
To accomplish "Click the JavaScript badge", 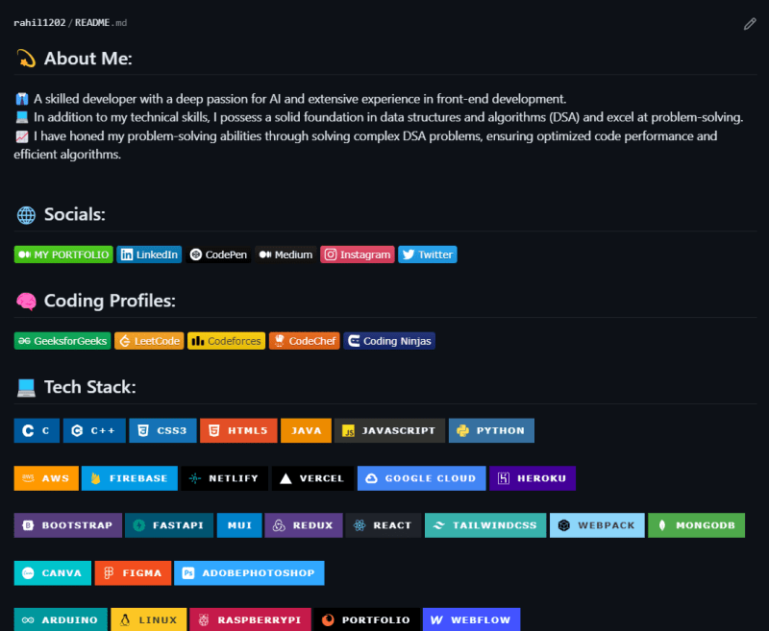I will [x=390, y=430].
